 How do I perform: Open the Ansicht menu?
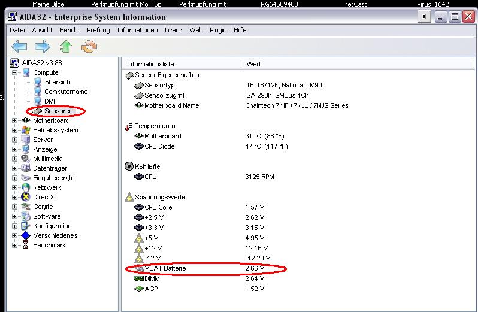[43, 30]
